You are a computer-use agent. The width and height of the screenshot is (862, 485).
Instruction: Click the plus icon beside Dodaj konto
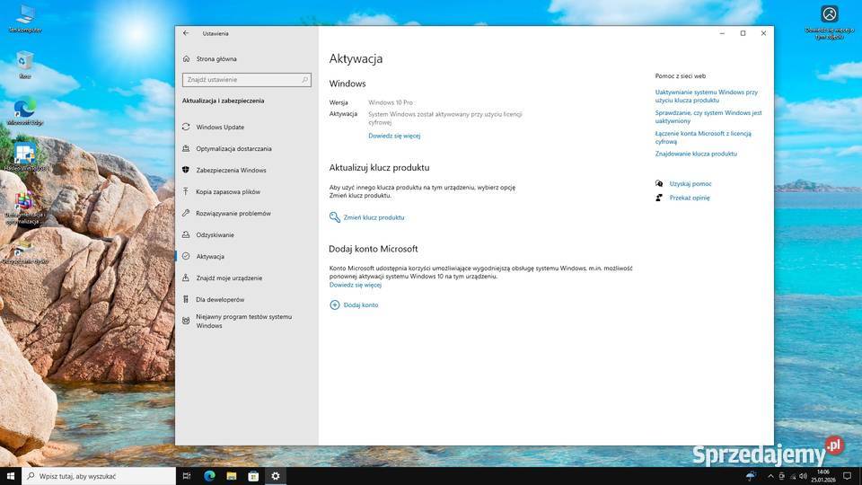334,304
